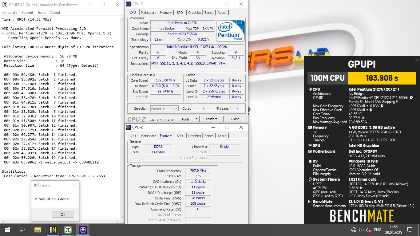
Task: Click the Row Refresh Cycle Time 208 clocks value
Action: [198, 204]
